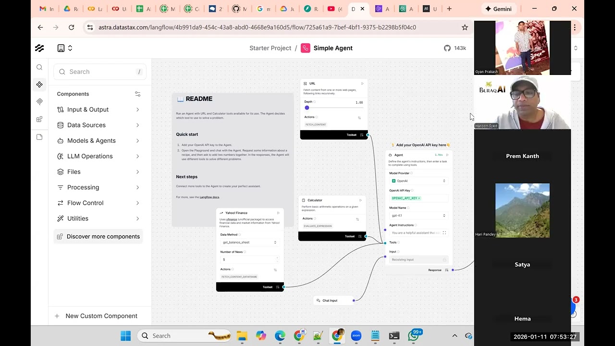Click Calculator node Toolset output icon
This screenshot has width=615, height=346.
[360, 236]
